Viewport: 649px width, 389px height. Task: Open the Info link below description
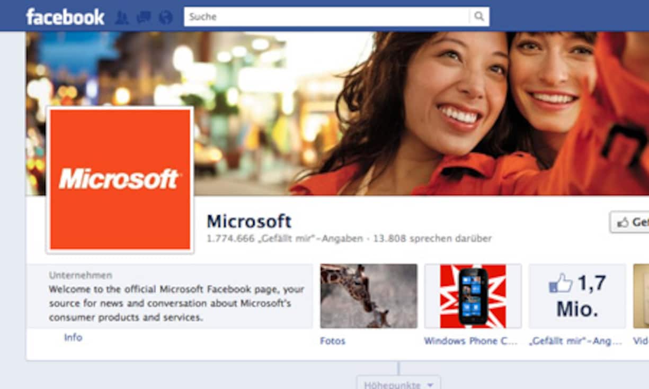(x=73, y=338)
